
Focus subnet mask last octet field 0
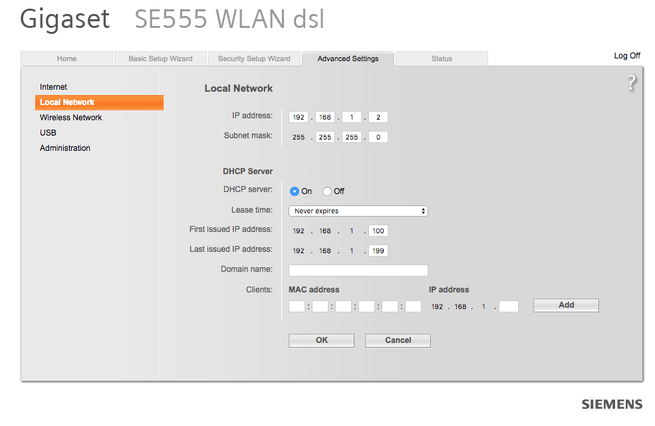click(378, 137)
